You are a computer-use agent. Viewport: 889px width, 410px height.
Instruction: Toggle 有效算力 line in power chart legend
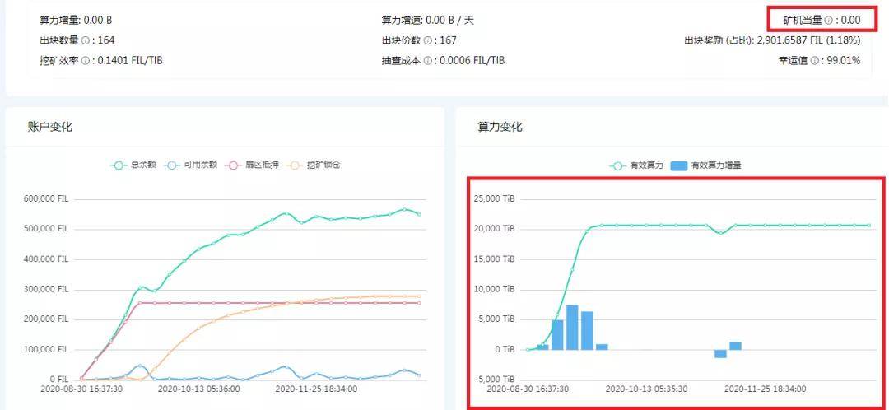coord(637,165)
